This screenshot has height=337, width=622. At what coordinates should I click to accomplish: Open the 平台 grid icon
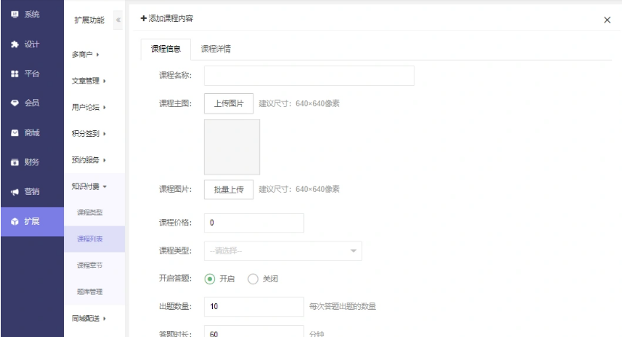pos(15,74)
